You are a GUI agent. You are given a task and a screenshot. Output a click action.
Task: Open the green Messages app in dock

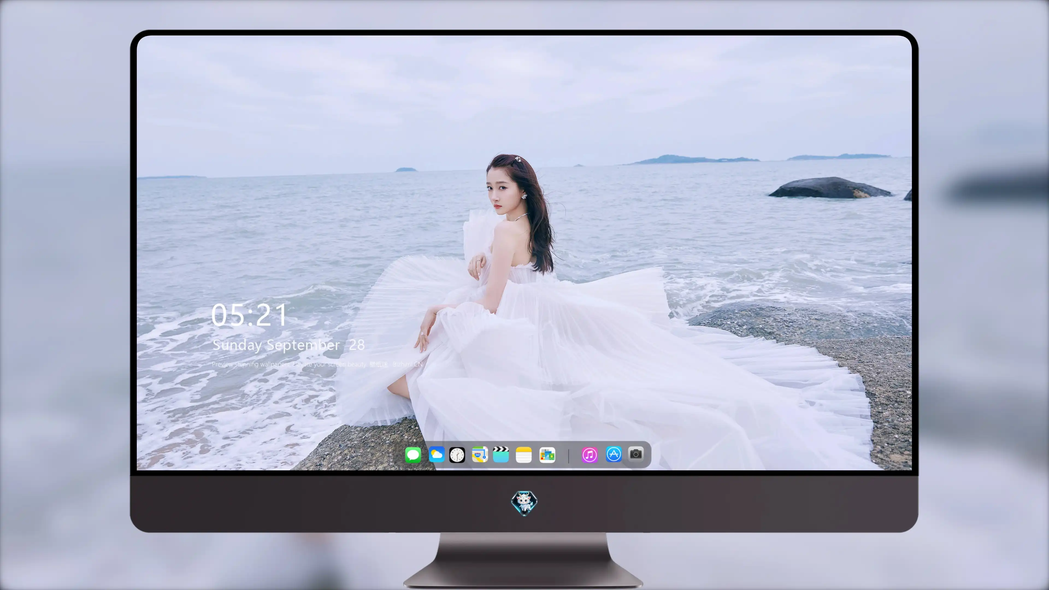coord(413,455)
